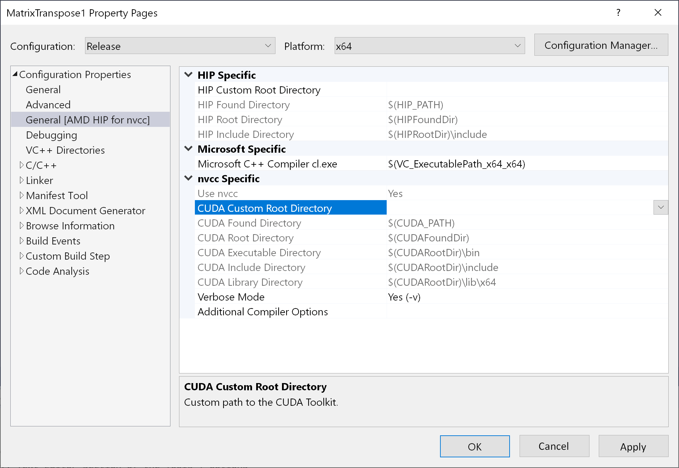Select the Debugging page
This screenshot has height=468, width=679.
(51, 135)
